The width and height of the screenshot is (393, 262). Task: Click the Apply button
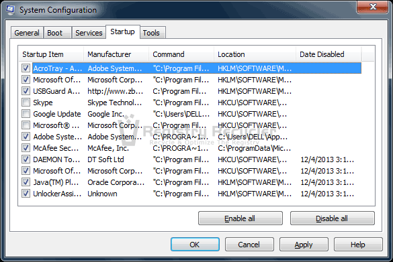pos(304,245)
